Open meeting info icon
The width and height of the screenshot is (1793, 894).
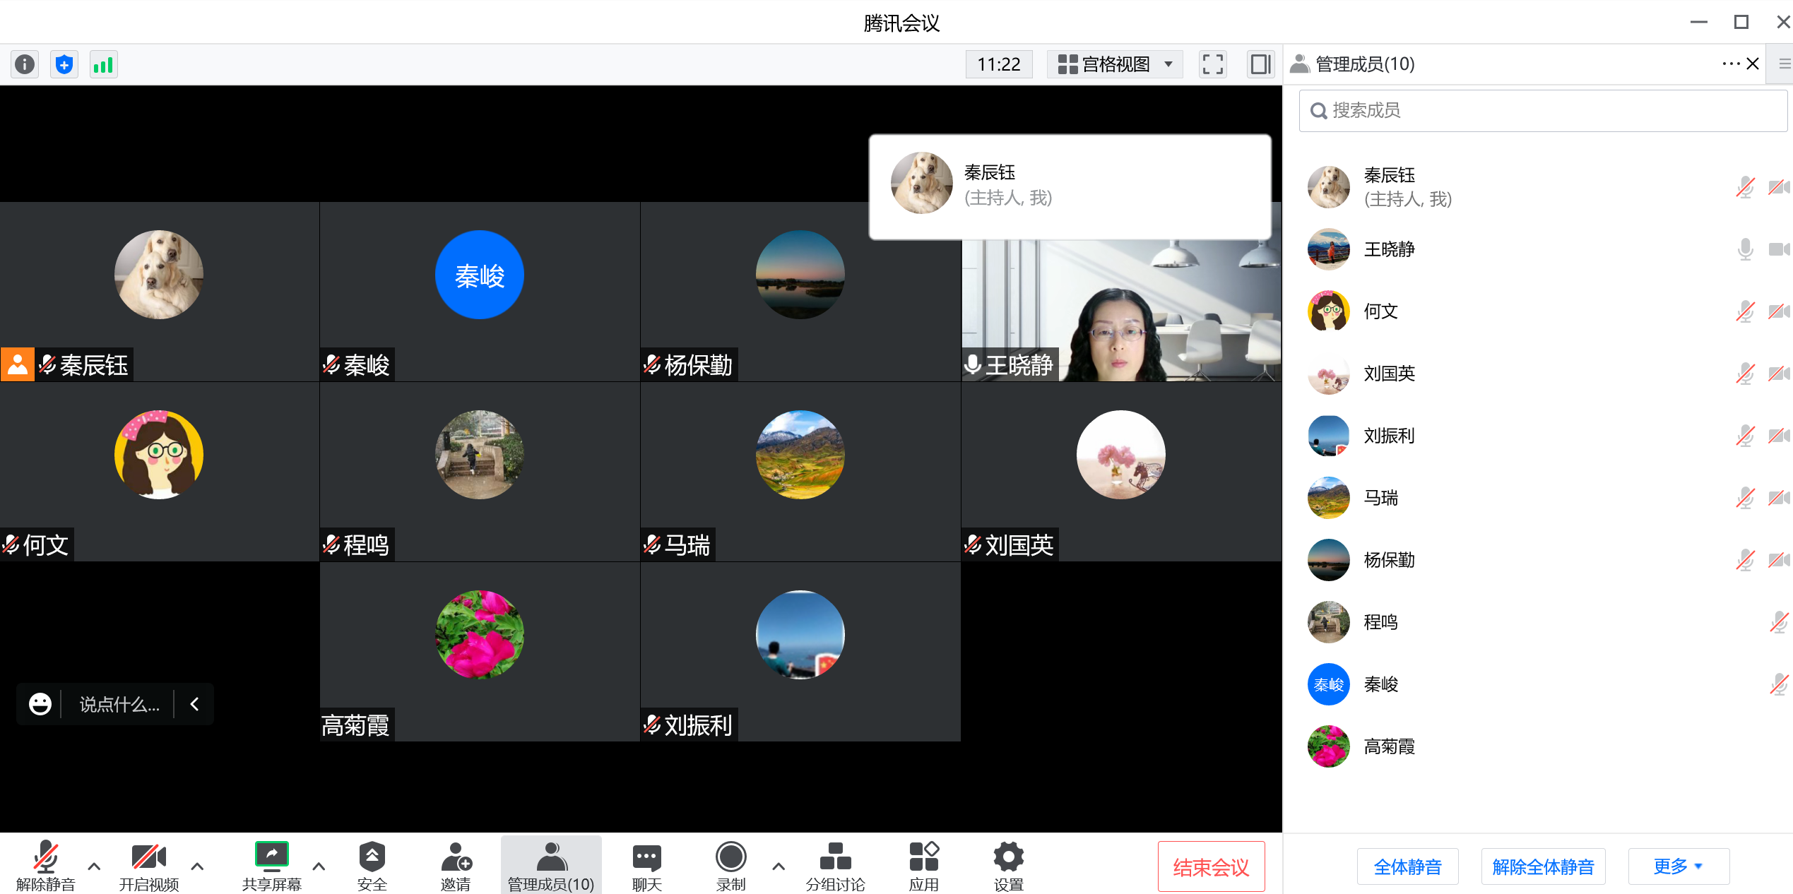click(x=25, y=65)
